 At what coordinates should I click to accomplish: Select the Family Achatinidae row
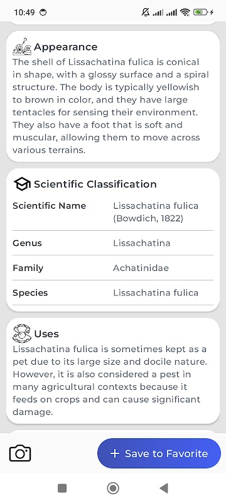click(113, 268)
